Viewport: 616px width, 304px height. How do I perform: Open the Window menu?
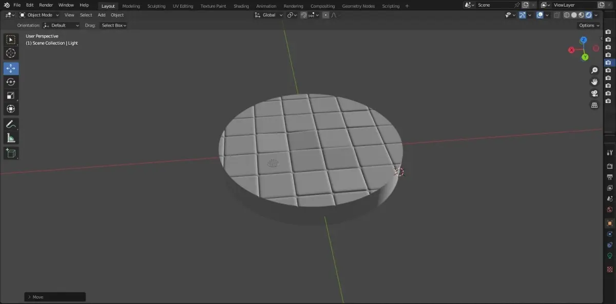coord(66,5)
